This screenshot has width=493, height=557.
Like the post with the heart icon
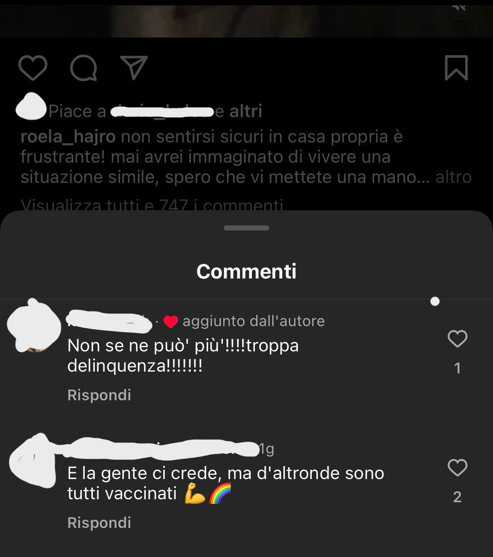(x=33, y=68)
